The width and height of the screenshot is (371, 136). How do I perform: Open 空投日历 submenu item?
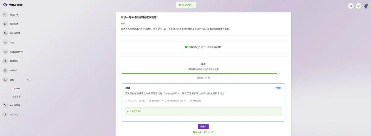pos(16,97)
